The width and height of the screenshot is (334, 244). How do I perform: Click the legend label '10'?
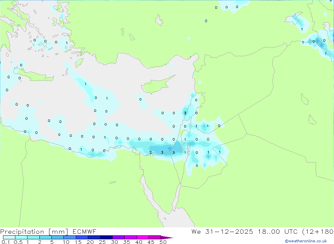66,242
